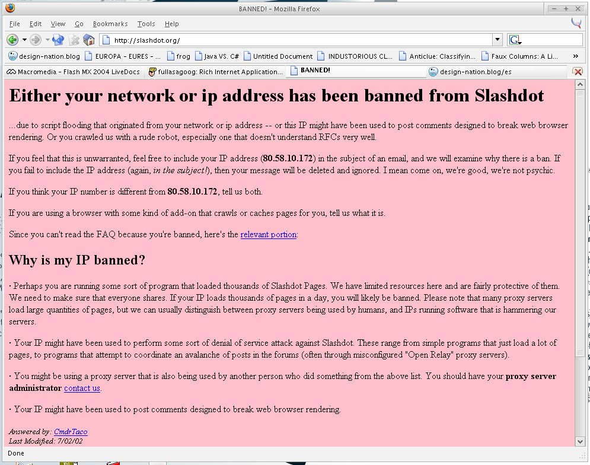
Task: Switch to the fullasagoog Rich Internet Application tab
Action: pyautogui.click(x=216, y=72)
